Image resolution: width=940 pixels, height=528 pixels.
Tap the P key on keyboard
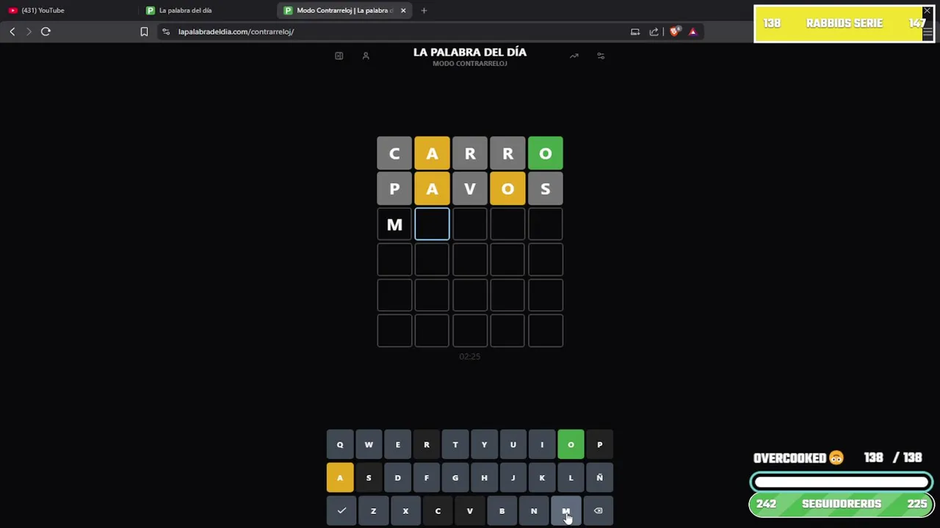click(x=599, y=444)
